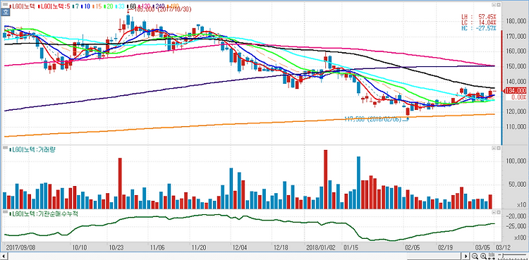529x260 pixels.
Task: Click the HC : -27.57% indicator
Action: click(479, 28)
